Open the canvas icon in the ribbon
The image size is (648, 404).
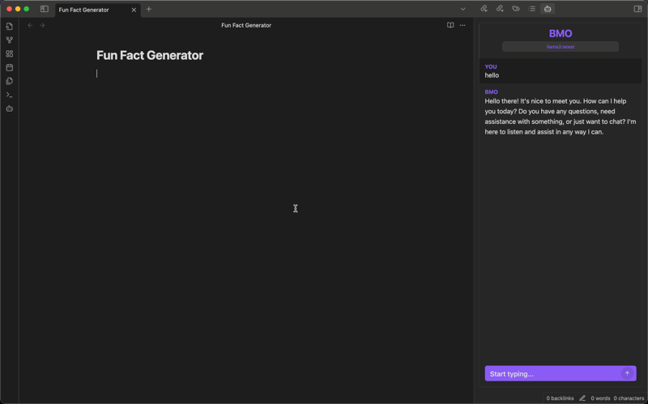[x=10, y=53]
